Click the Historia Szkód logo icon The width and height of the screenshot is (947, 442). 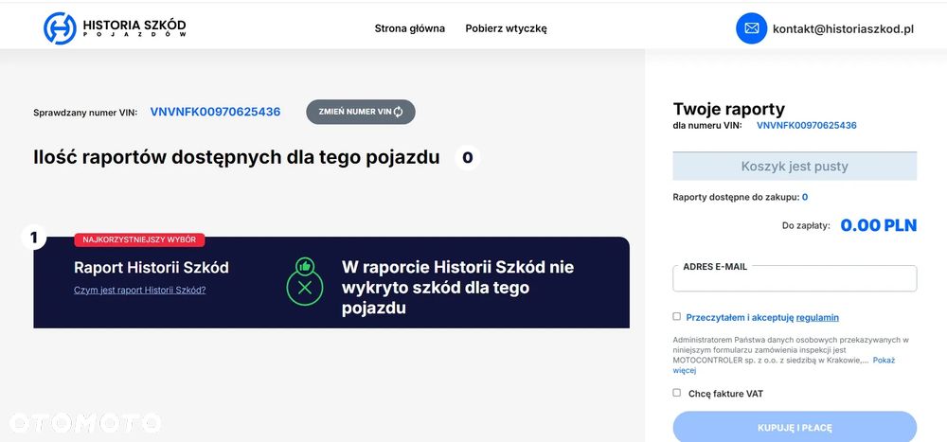(x=60, y=28)
